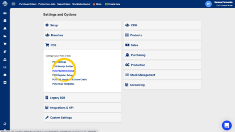Open the chart reports sidebar icon
This screenshot has height=132, width=235.
coord(5,67)
